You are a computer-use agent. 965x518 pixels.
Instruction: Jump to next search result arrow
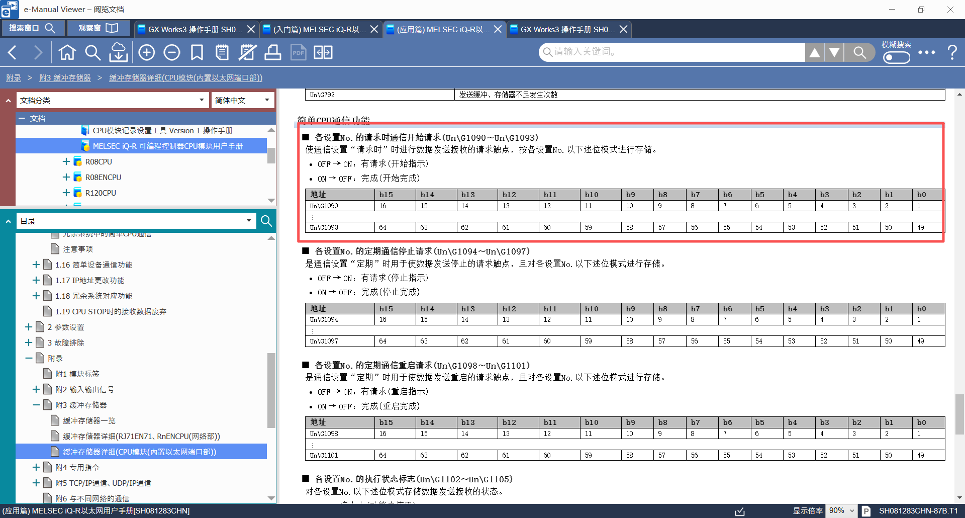pos(834,52)
